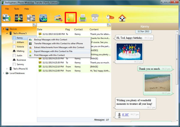Click the chat preview scroll up arrow

pos(177,32)
